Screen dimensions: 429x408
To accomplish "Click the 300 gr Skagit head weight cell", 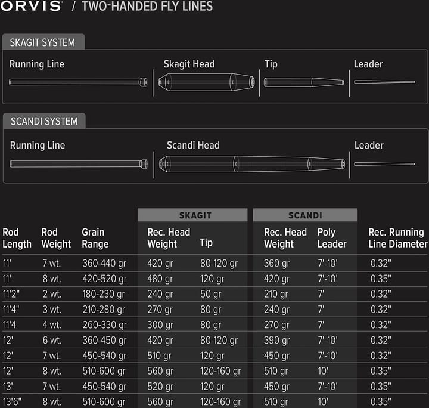I will pos(160,324).
